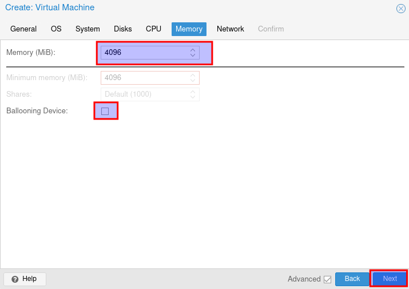Increase Memory with the up spinner arrow
409x289 pixels.
(193, 50)
